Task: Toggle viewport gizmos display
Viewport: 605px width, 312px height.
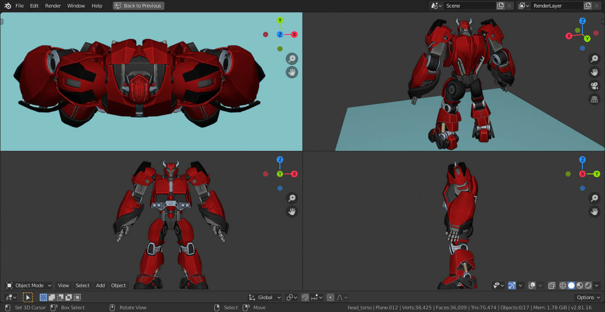Action: 512,285
